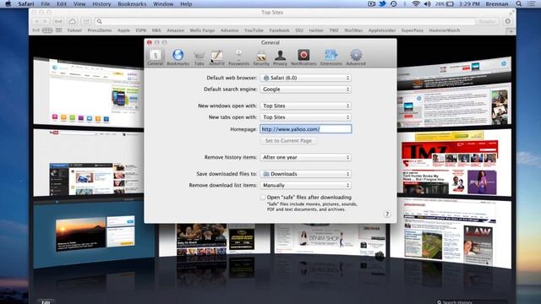Open the General preferences pane

tap(155, 57)
